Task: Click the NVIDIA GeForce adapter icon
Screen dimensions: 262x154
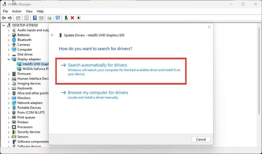Action: point(19,69)
